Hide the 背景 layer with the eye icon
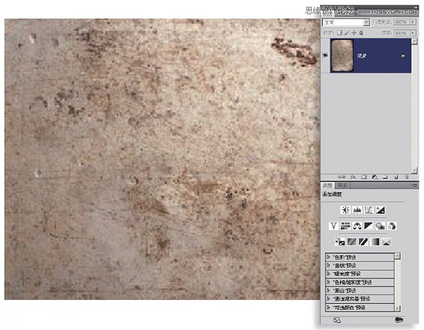This screenshot has width=424, height=330. point(326,55)
